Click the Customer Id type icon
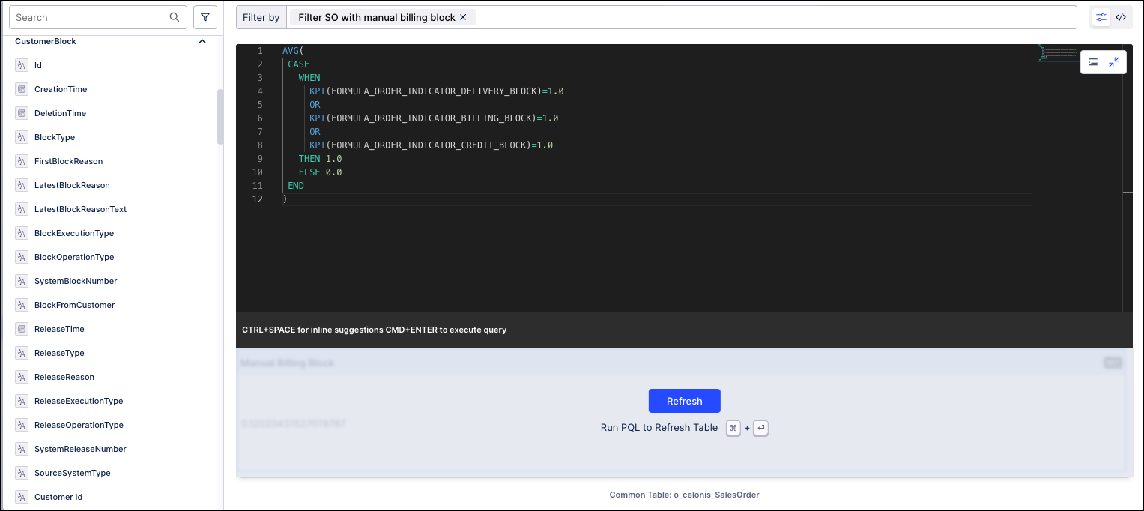The width and height of the screenshot is (1144, 511). (21, 497)
